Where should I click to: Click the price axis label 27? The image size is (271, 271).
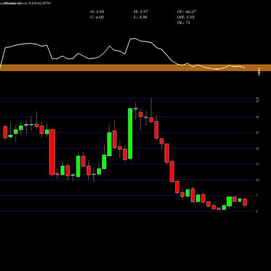257,133
